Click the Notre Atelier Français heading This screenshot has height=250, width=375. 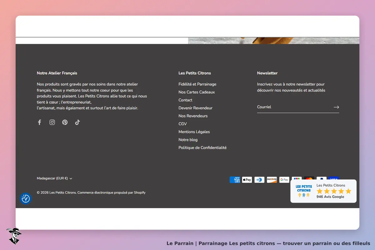pos(57,73)
